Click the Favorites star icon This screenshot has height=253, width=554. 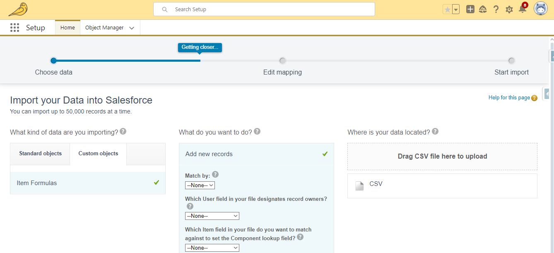[447, 9]
